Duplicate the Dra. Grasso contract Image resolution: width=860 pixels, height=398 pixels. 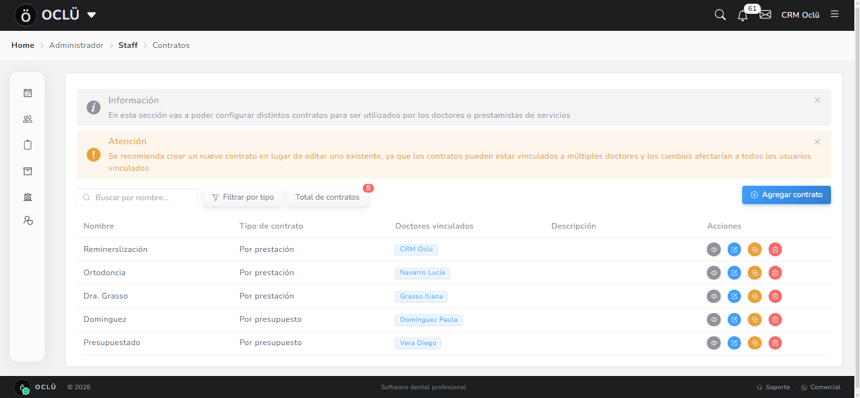(755, 296)
